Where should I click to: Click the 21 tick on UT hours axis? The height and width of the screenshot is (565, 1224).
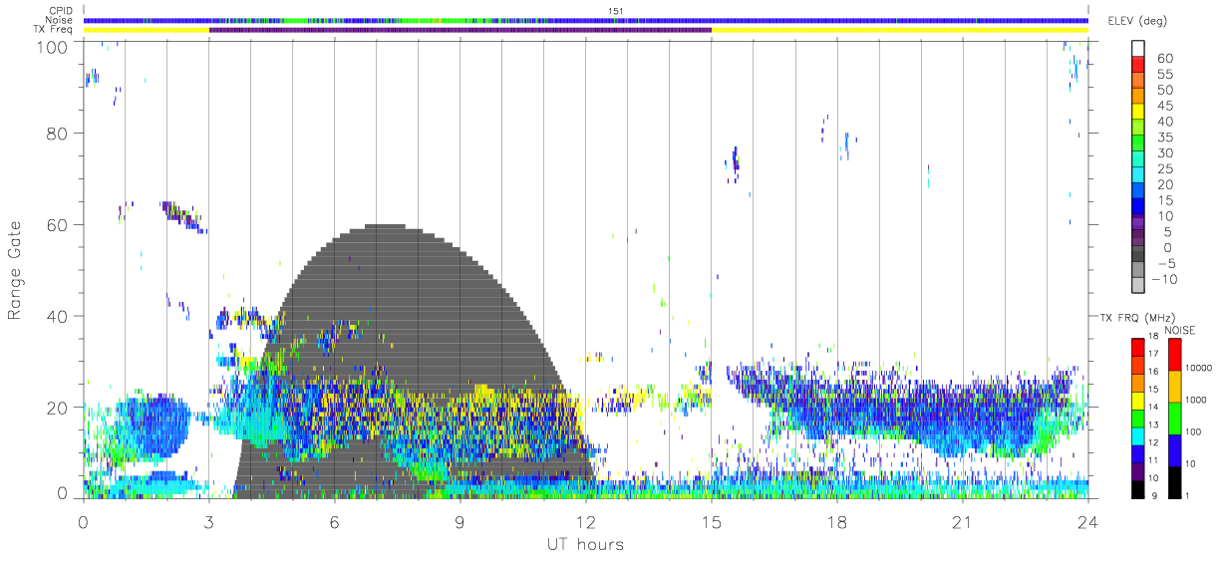click(x=963, y=521)
